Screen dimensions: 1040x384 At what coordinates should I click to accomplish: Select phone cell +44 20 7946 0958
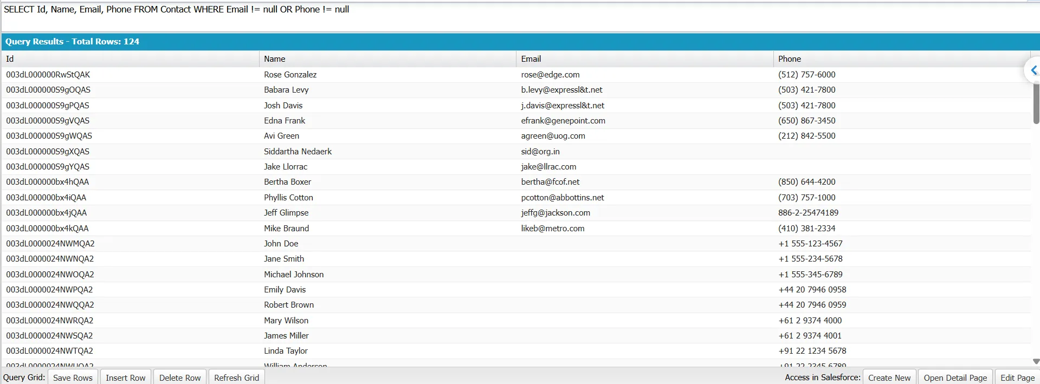[x=901, y=290]
